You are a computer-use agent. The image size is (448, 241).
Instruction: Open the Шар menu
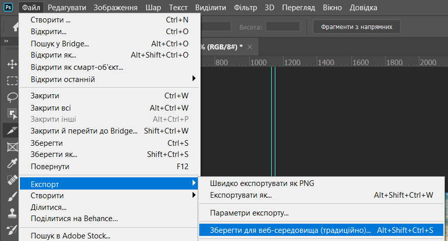click(153, 8)
